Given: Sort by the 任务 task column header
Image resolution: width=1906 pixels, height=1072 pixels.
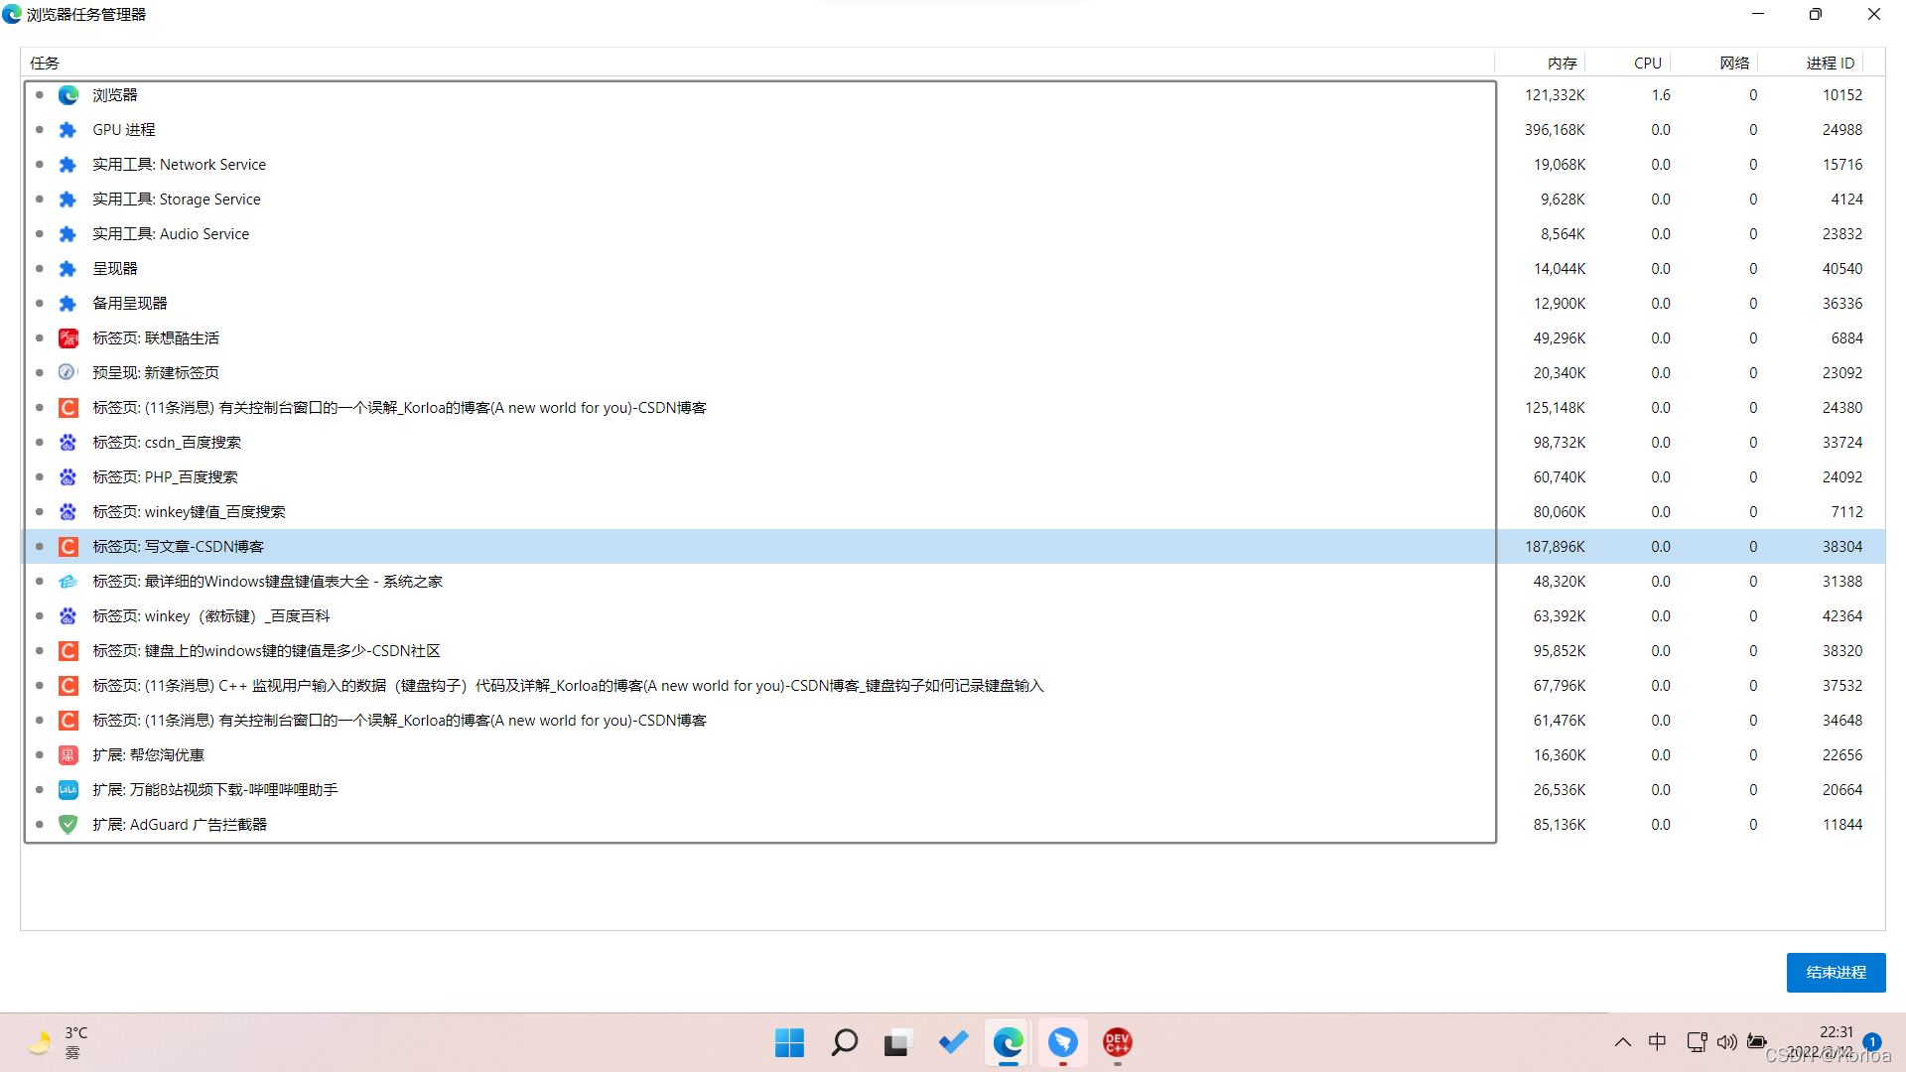Looking at the screenshot, I should [45, 63].
